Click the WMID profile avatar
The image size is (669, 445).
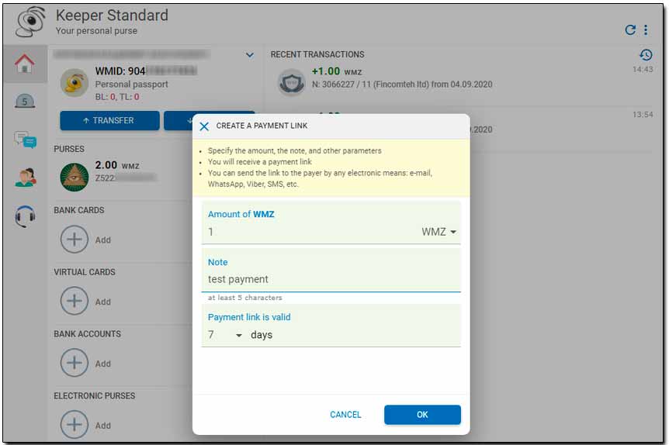point(75,83)
